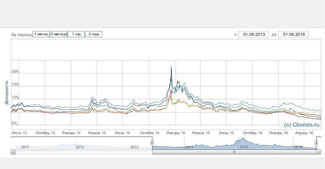Choose the 3 года period

[94, 34]
